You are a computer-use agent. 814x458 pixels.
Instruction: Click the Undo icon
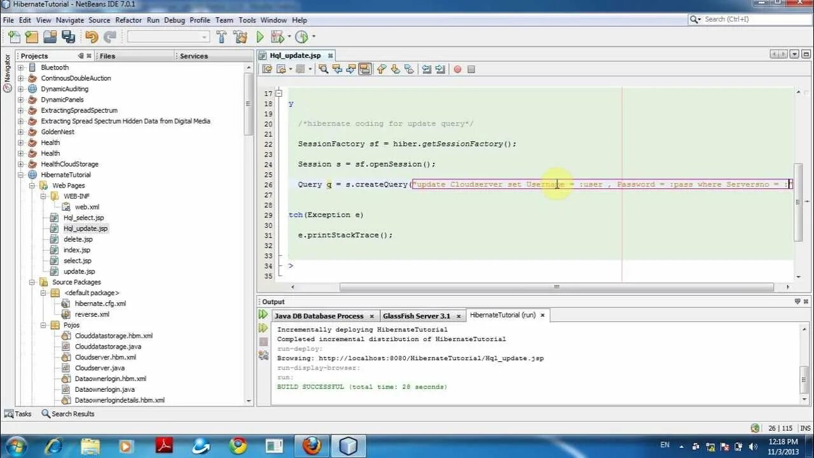click(93, 37)
